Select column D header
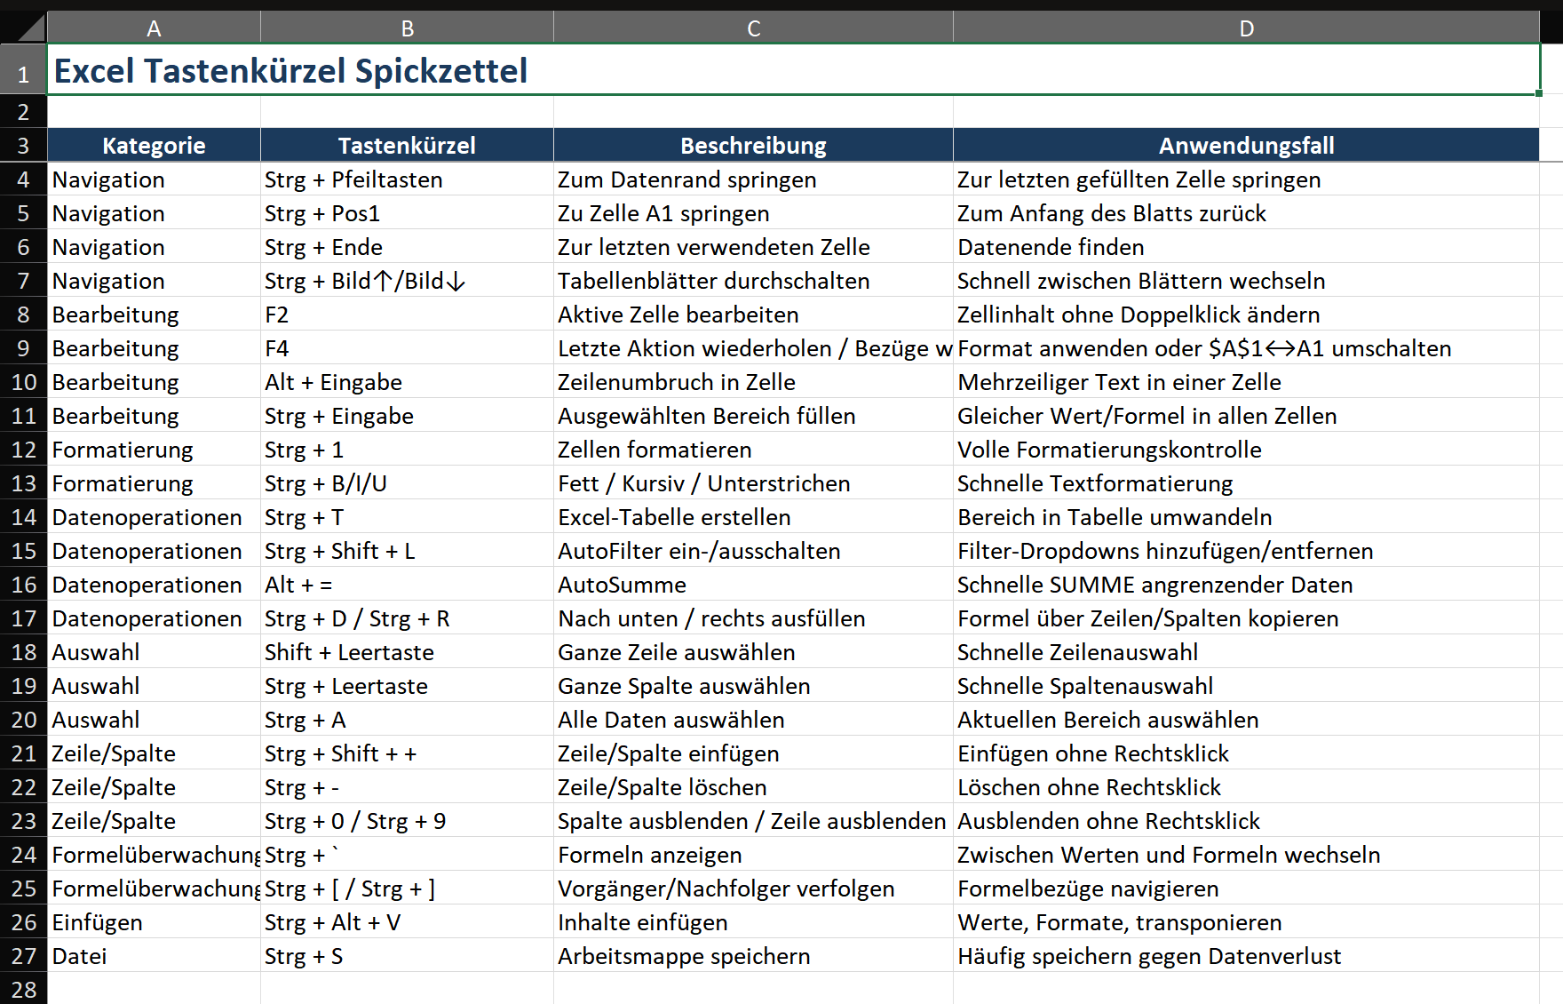The height and width of the screenshot is (1004, 1563). point(1246,28)
